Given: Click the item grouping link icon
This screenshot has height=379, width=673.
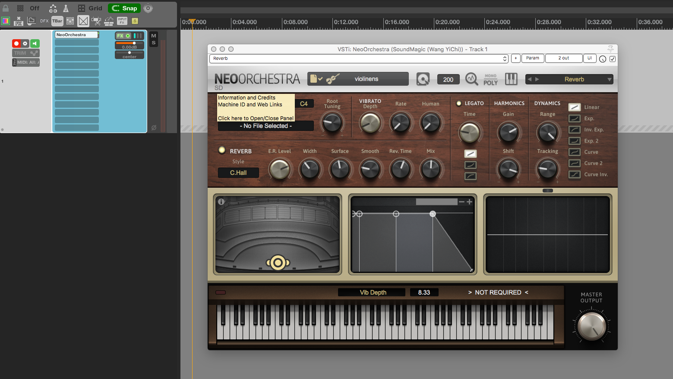Looking at the screenshot, I should pyautogui.click(x=53, y=8).
